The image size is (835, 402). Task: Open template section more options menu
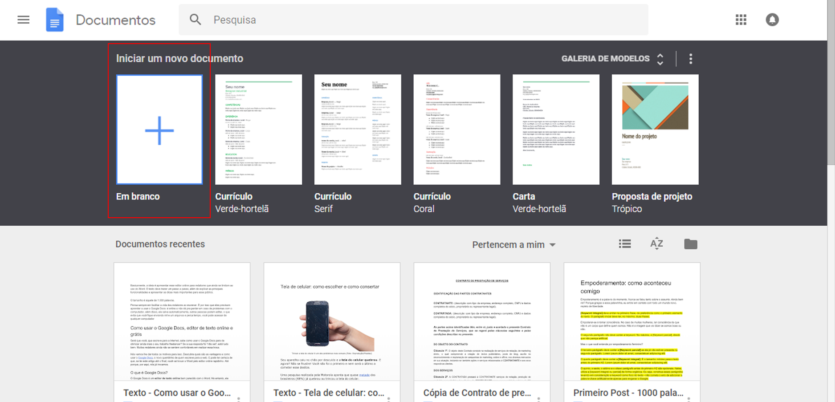click(690, 59)
